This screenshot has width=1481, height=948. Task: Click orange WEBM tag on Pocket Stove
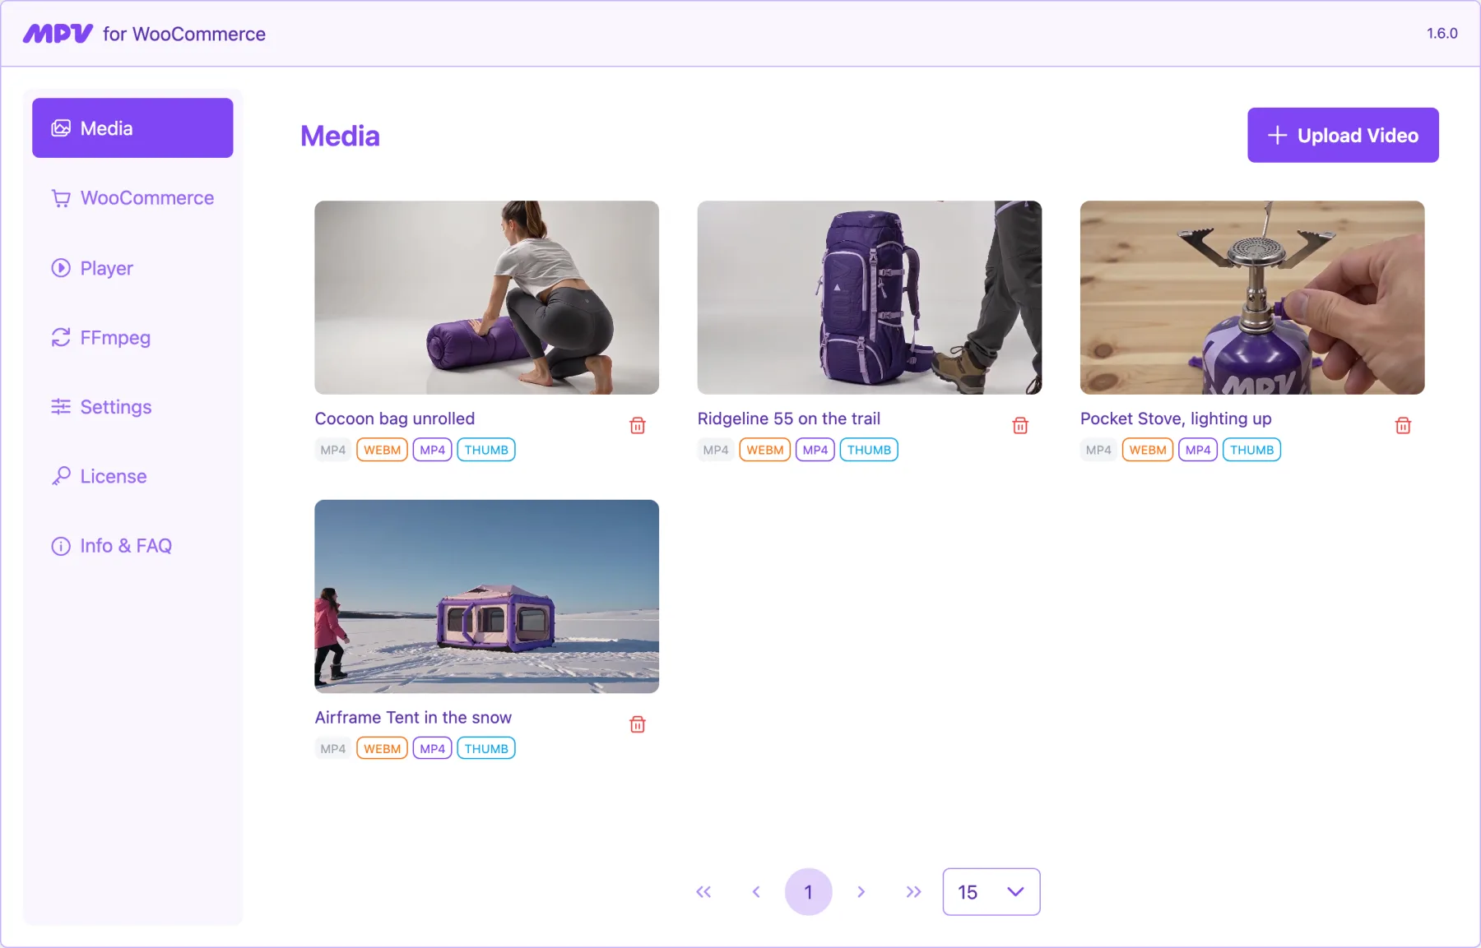(x=1148, y=450)
